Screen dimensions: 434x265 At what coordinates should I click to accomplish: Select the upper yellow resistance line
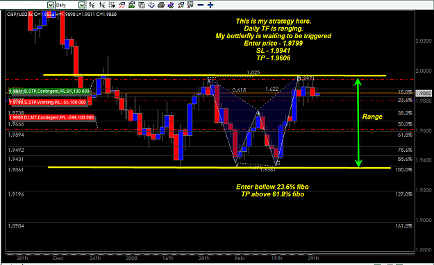(x=215, y=75)
